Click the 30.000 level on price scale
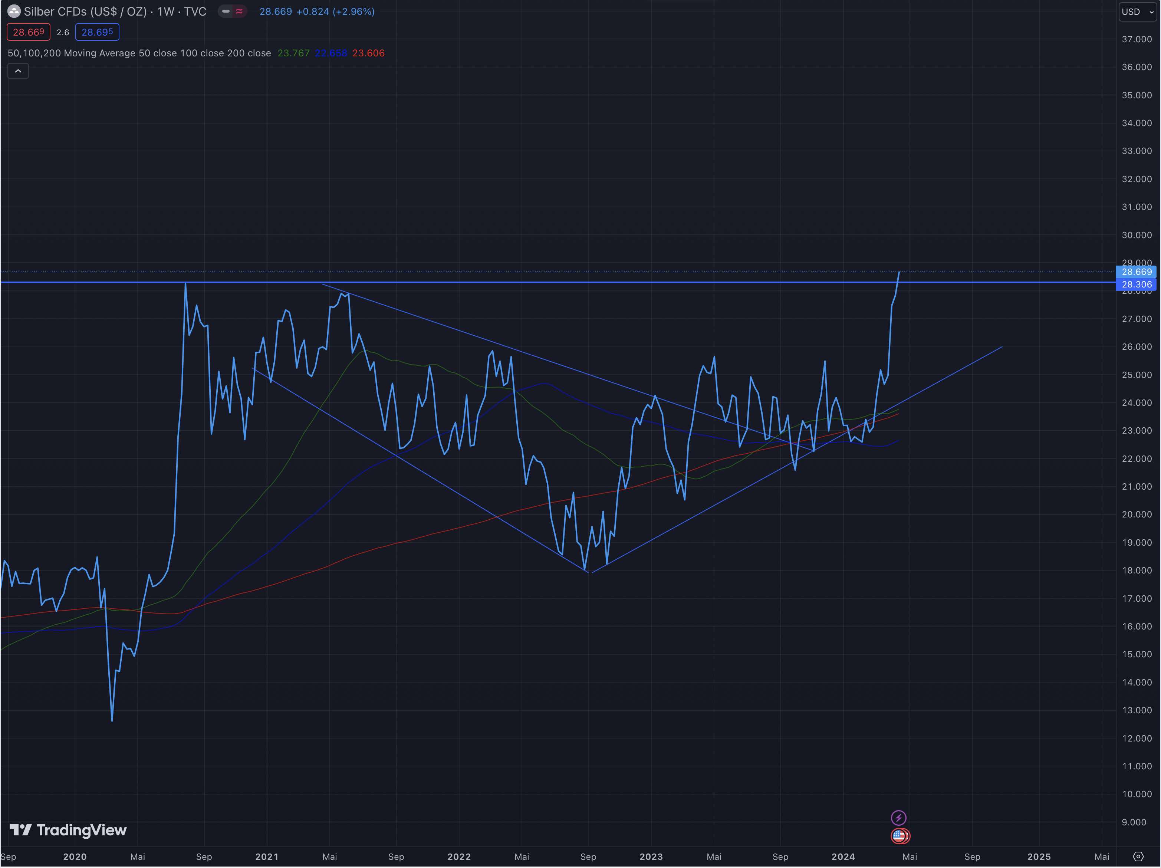 tap(1136, 235)
